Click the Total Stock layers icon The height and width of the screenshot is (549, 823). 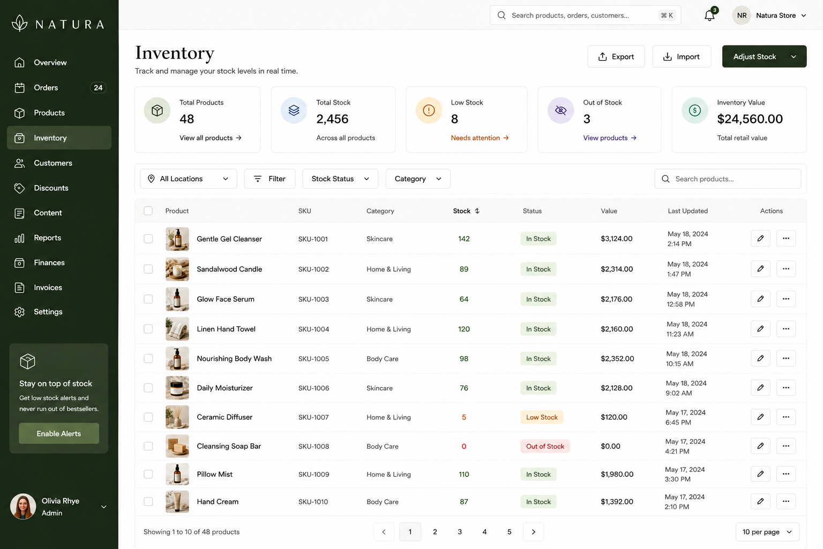pos(294,110)
